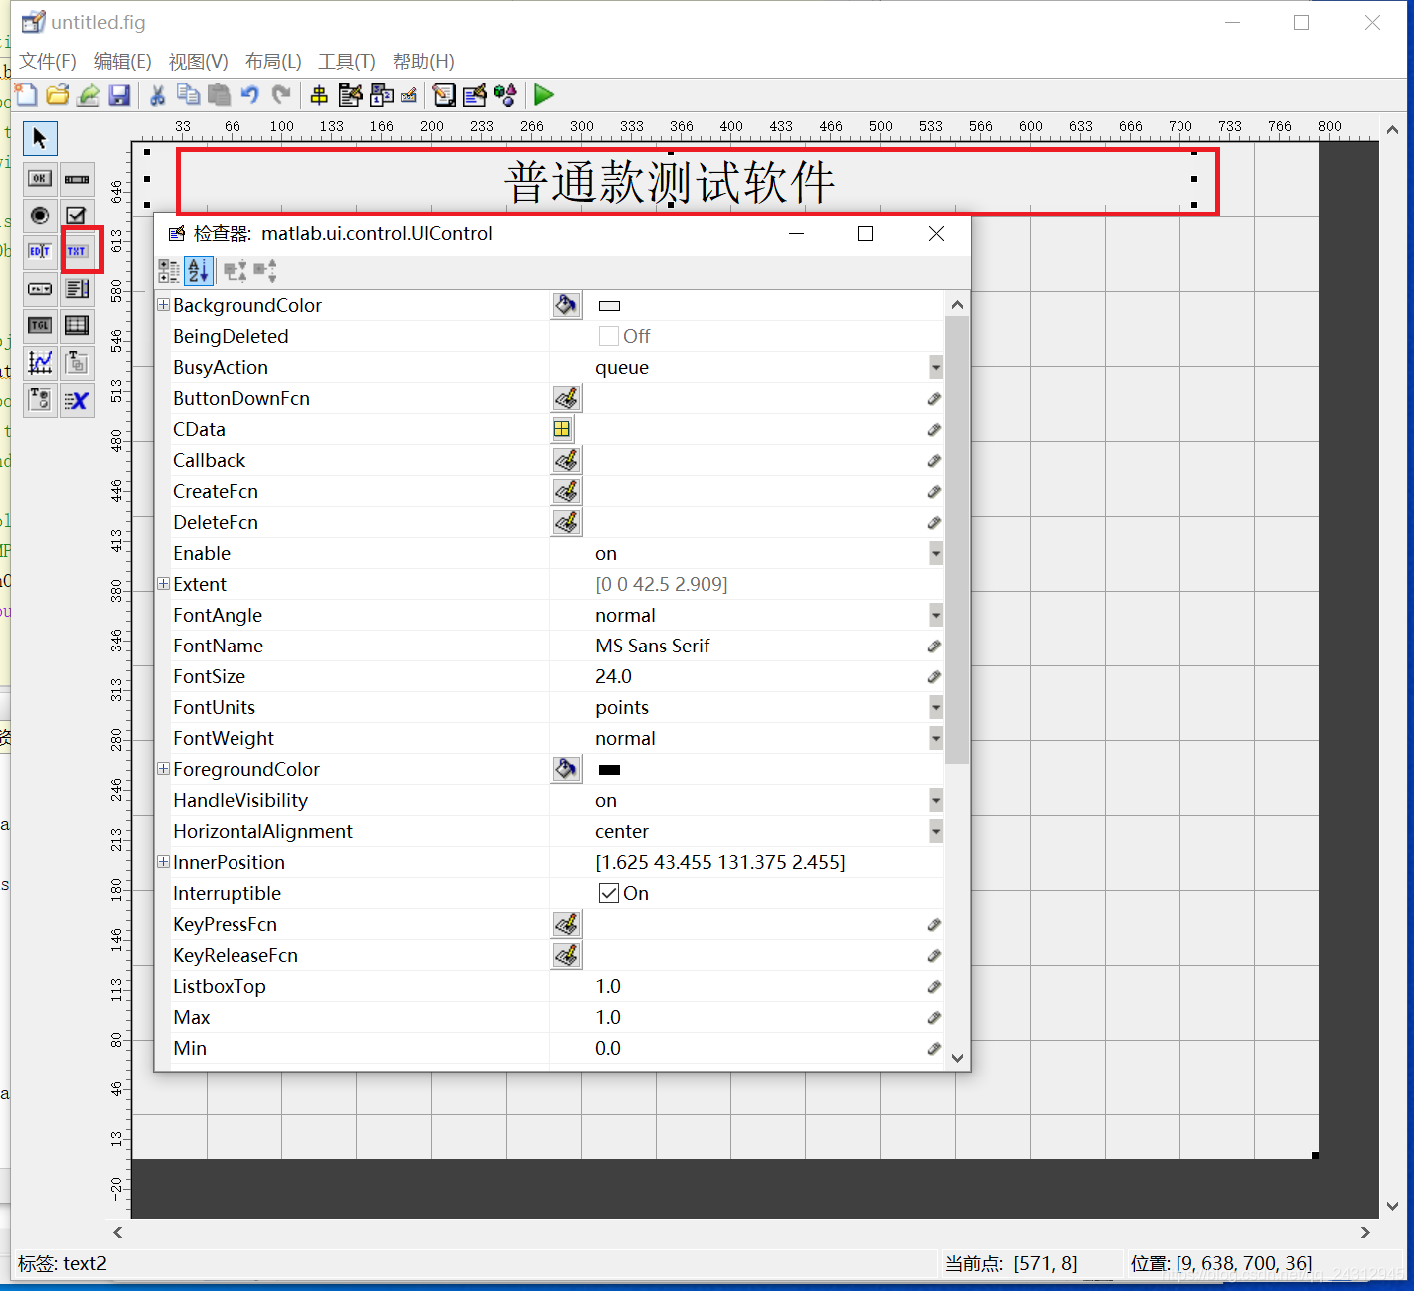This screenshot has width=1414, height=1293.
Task: Cut the selection using the scissors icon
Action: pyautogui.click(x=157, y=95)
